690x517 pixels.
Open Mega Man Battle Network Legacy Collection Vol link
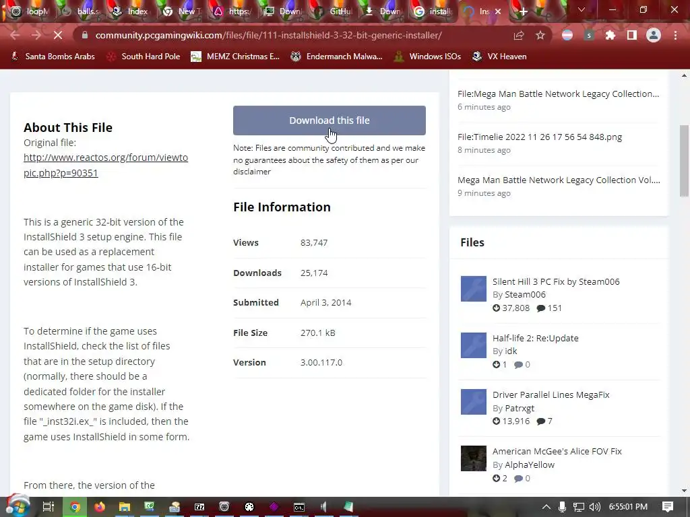pos(559,180)
